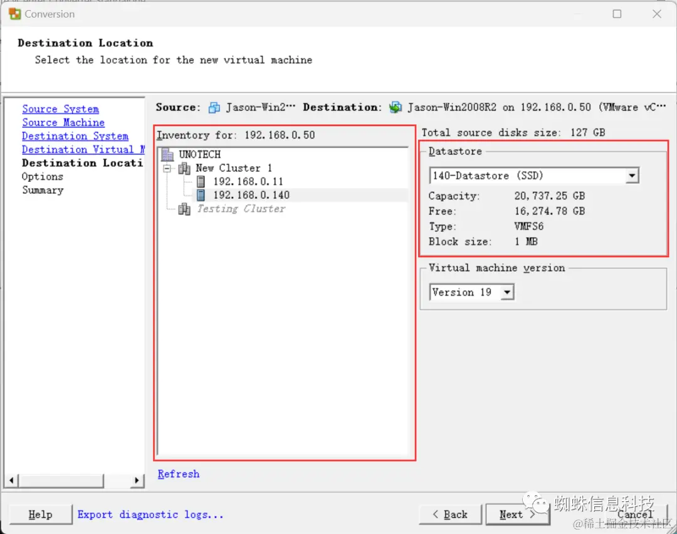The height and width of the screenshot is (534, 677).
Task: Go to the Destination System step
Action: tap(75, 136)
